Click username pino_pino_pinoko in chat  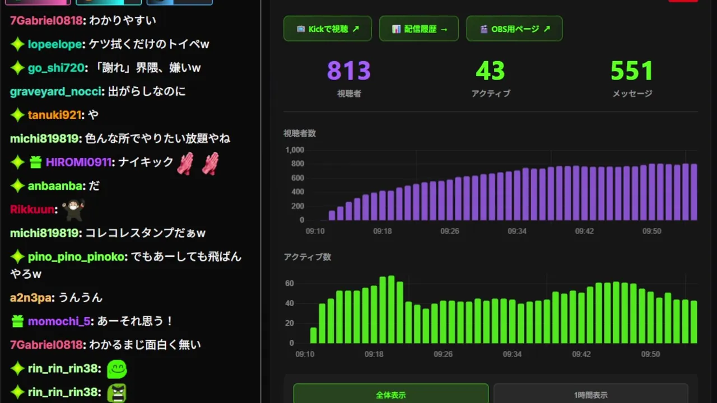coord(77,256)
